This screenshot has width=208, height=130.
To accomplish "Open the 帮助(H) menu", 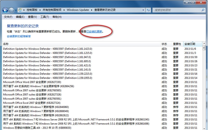I will click(x=57, y=17).
